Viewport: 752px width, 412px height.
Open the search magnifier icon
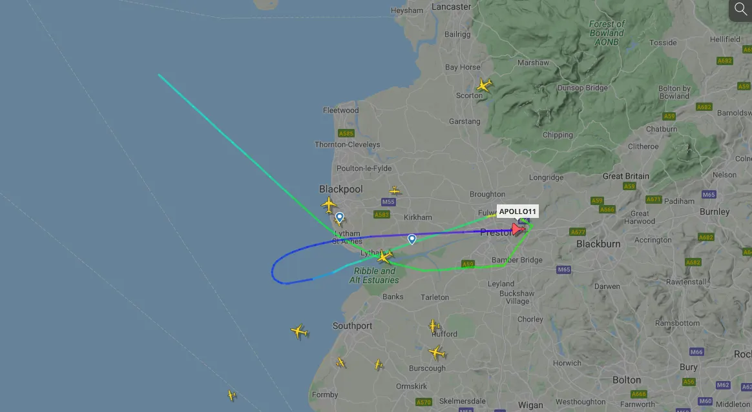(x=740, y=10)
